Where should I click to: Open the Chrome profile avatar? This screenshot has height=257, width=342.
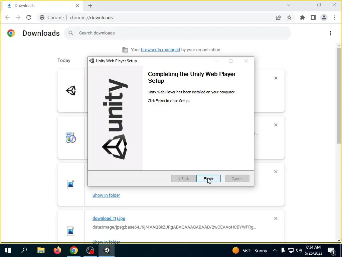pos(324,17)
